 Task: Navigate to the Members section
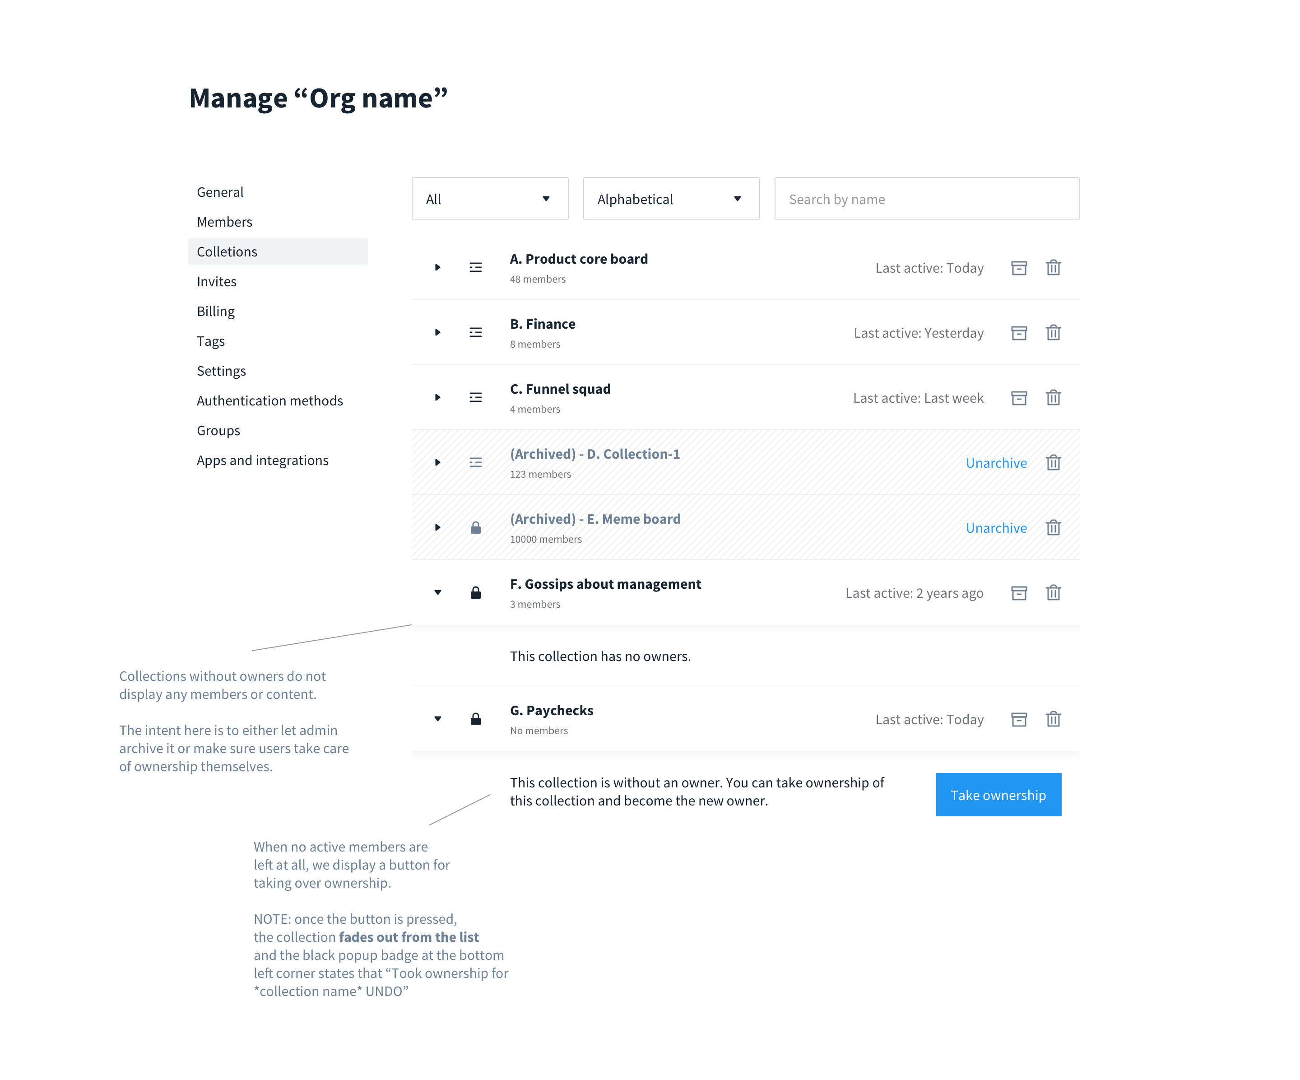pyautogui.click(x=223, y=221)
